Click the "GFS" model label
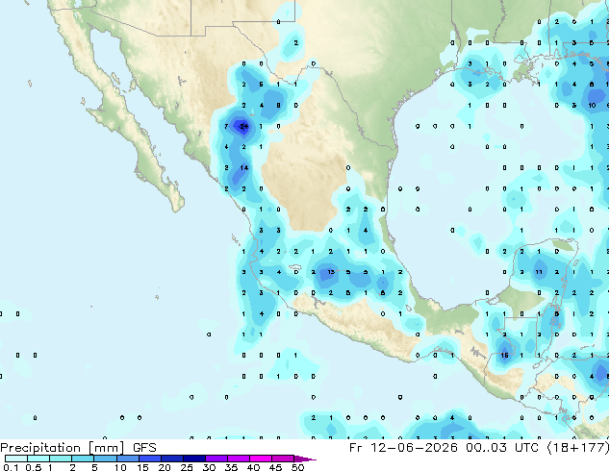 pyautogui.click(x=144, y=448)
